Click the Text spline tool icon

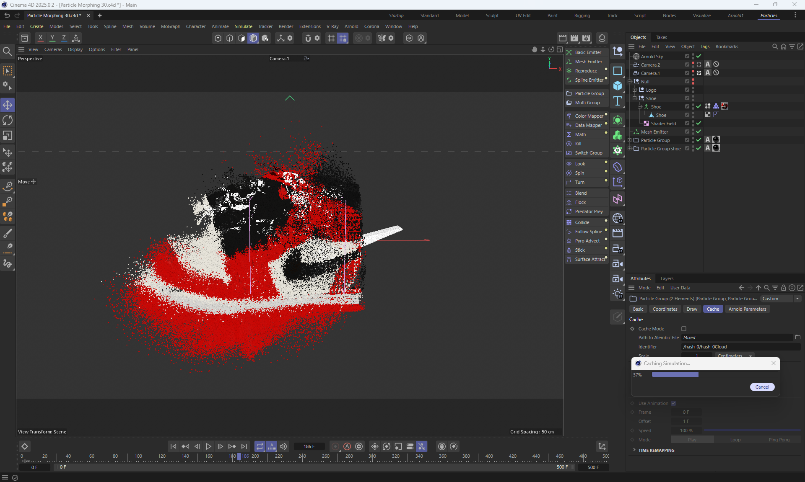click(x=618, y=101)
